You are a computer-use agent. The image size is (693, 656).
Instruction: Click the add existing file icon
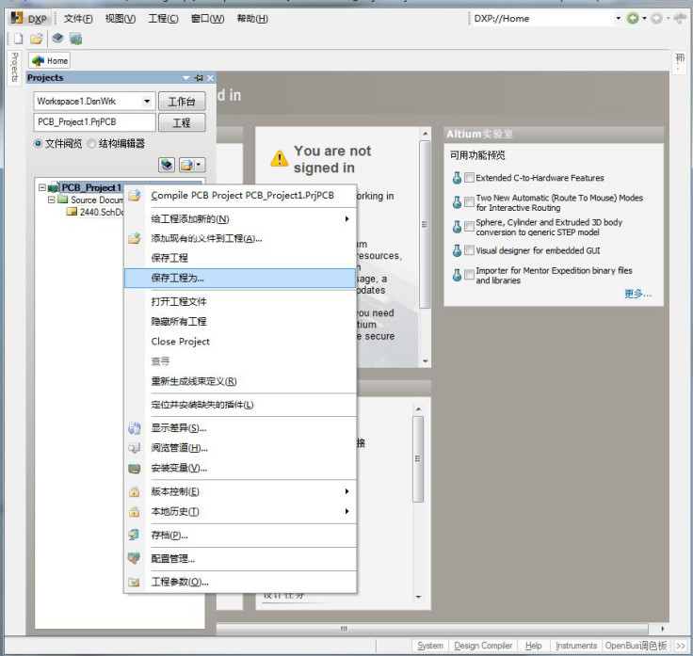click(135, 238)
